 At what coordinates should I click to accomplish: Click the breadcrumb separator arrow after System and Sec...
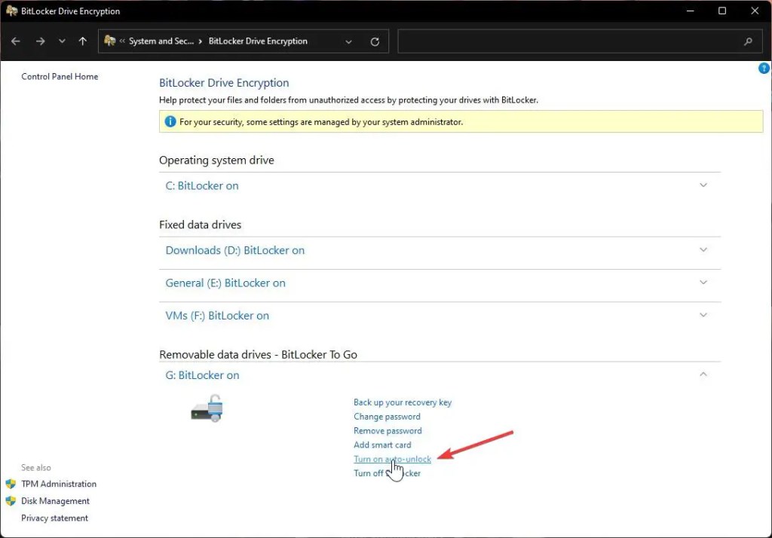click(x=201, y=42)
